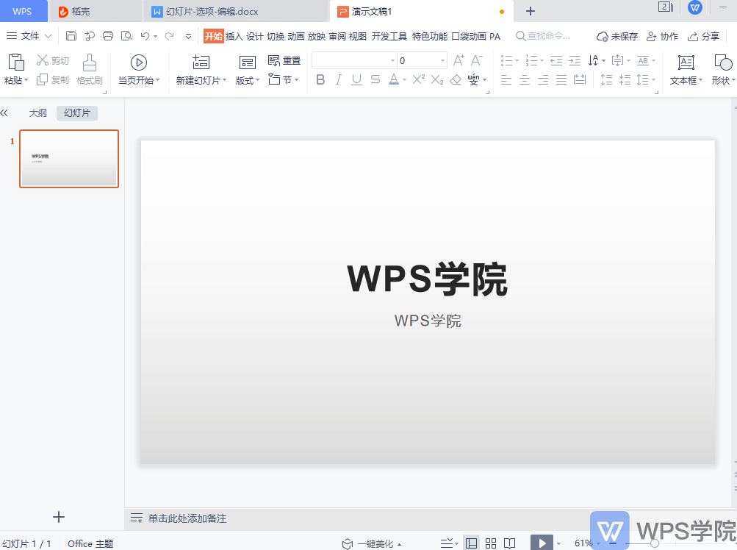Align text left
The height and width of the screenshot is (550, 737).
click(x=506, y=79)
